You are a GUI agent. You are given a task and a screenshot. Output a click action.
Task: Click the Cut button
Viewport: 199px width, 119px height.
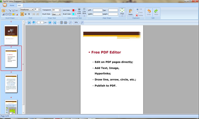[x=139, y=9]
